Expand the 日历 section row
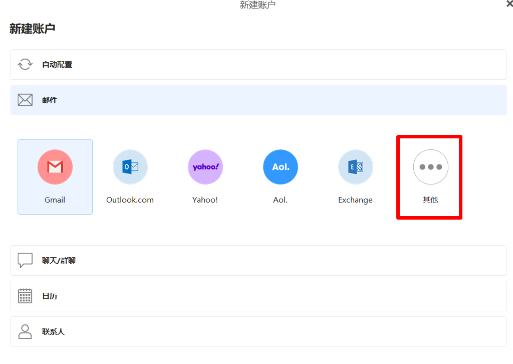 click(x=259, y=296)
